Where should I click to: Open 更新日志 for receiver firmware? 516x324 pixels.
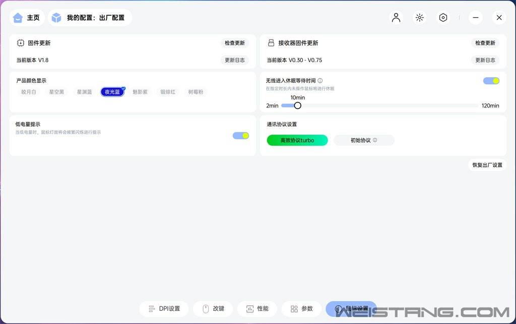pos(485,60)
